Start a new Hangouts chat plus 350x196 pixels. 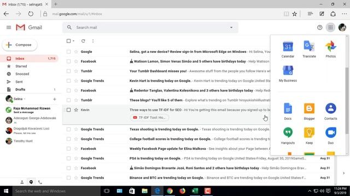coord(55,99)
